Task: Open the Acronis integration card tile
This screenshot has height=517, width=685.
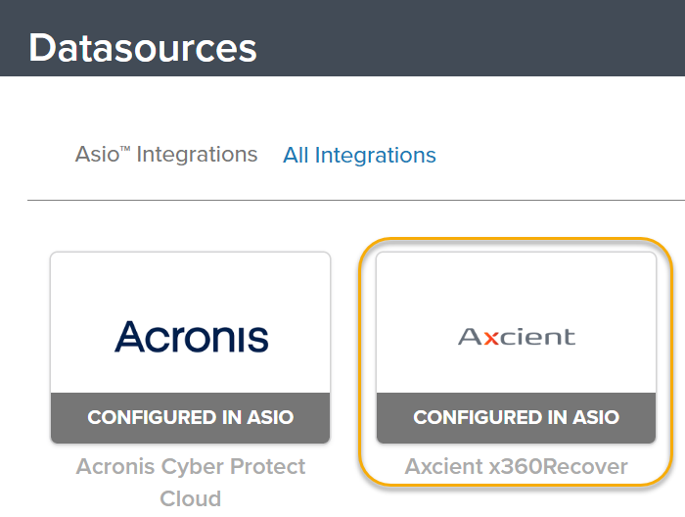Action: pyautogui.click(x=191, y=348)
